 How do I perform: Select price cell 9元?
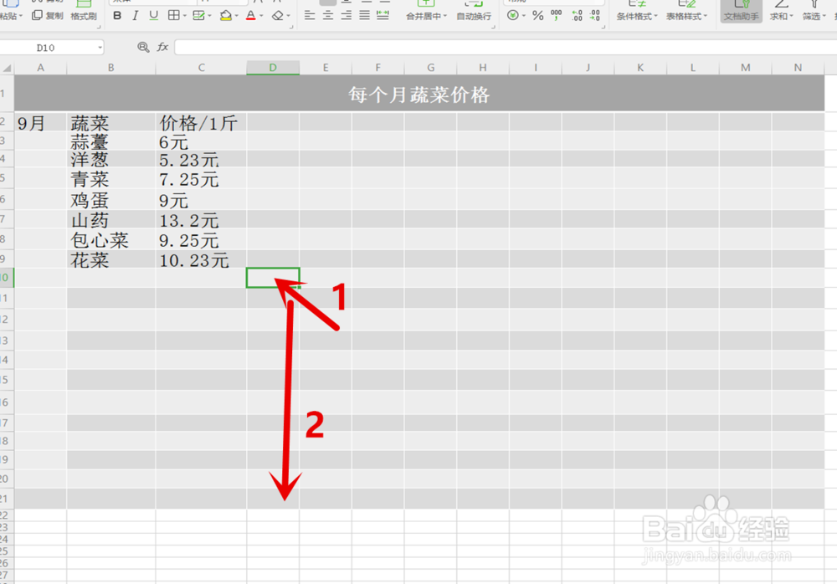(x=201, y=200)
